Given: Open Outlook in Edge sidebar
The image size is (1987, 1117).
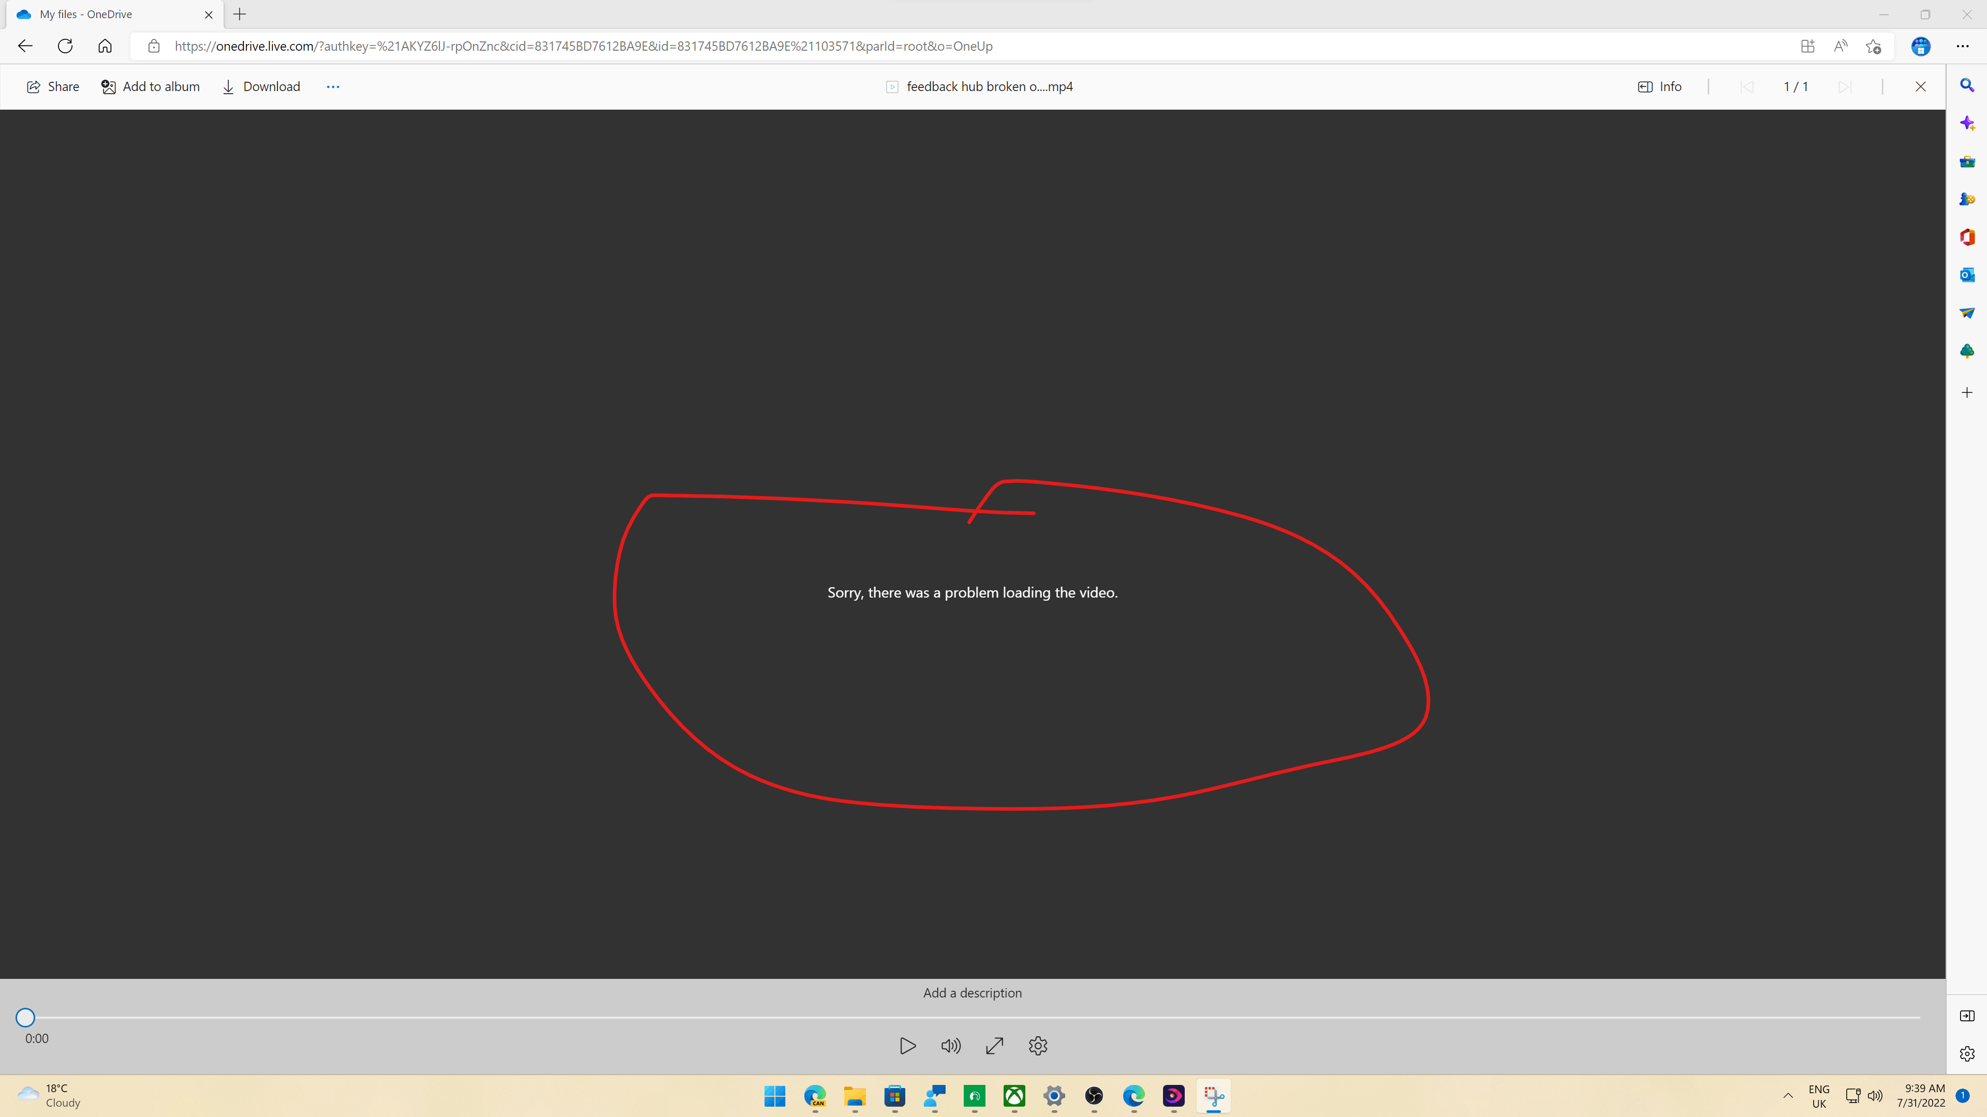Looking at the screenshot, I should pyautogui.click(x=1967, y=274).
